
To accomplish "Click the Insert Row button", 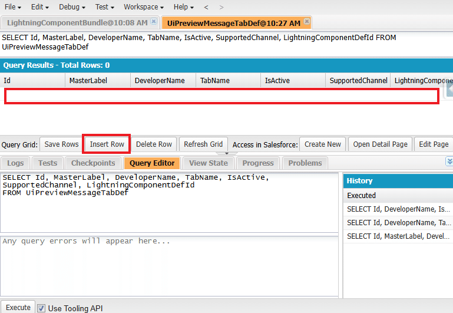I will [x=107, y=144].
